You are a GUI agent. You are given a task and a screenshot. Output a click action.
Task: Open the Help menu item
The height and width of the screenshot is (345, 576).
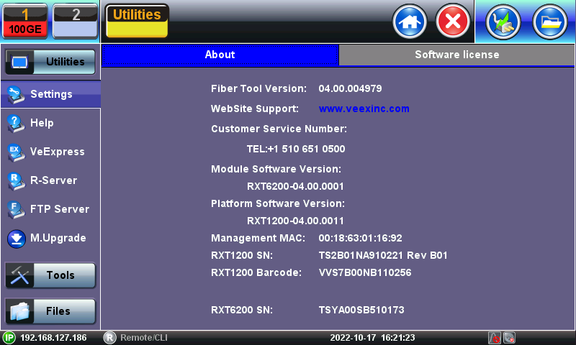pos(50,123)
